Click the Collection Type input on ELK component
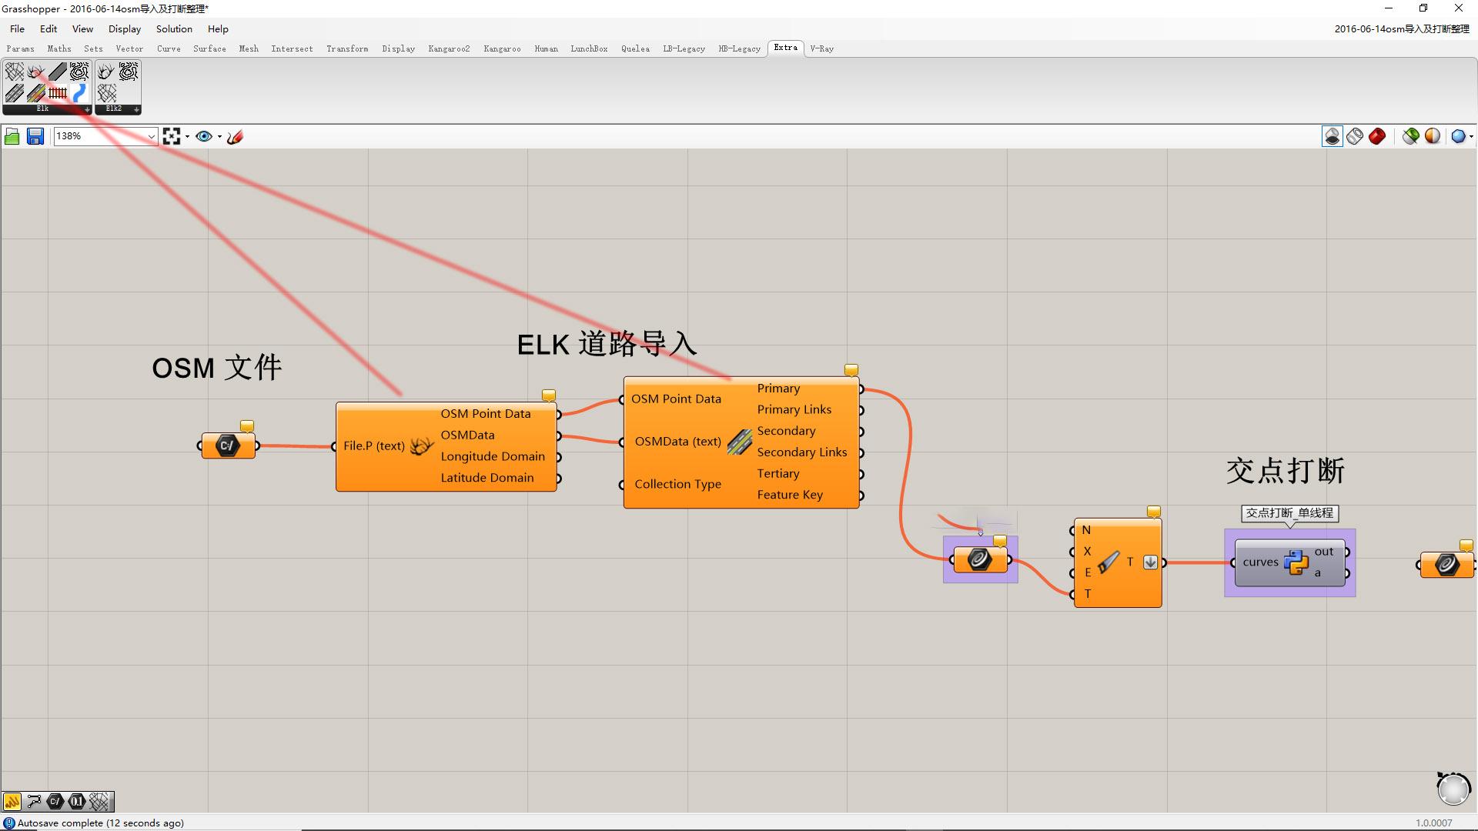The width and height of the screenshot is (1478, 831). (x=677, y=484)
